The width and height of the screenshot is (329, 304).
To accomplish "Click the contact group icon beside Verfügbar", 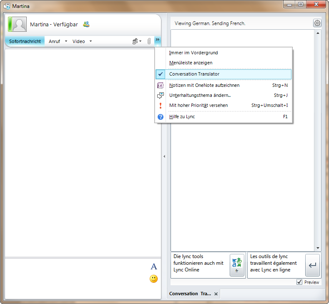I will pyautogui.click(x=86, y=24).
